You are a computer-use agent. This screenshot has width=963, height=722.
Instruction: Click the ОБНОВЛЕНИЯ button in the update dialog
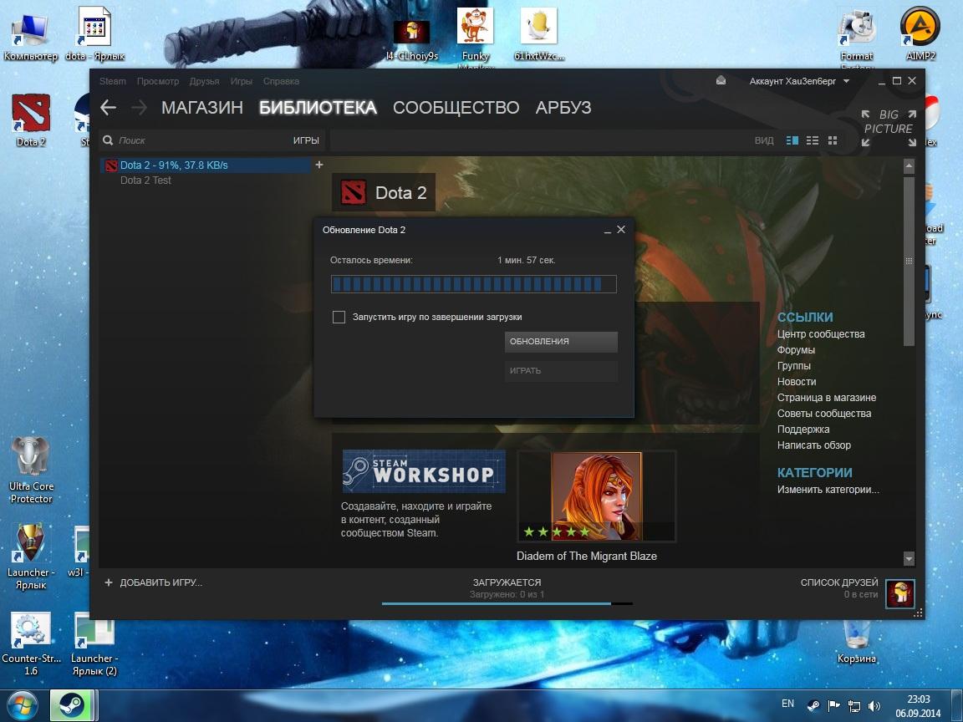pos(561,342)
